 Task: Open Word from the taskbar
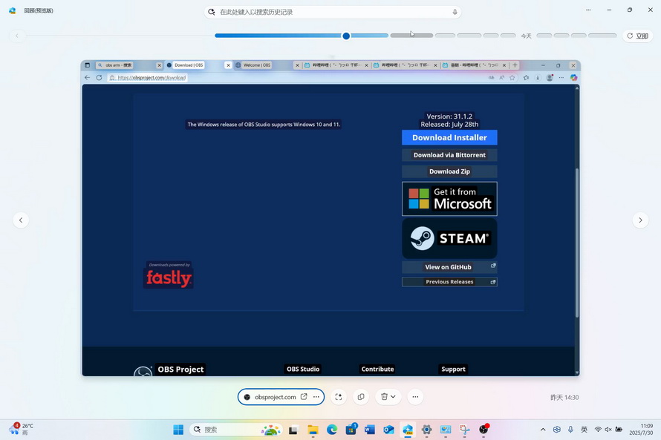[370, 430]
